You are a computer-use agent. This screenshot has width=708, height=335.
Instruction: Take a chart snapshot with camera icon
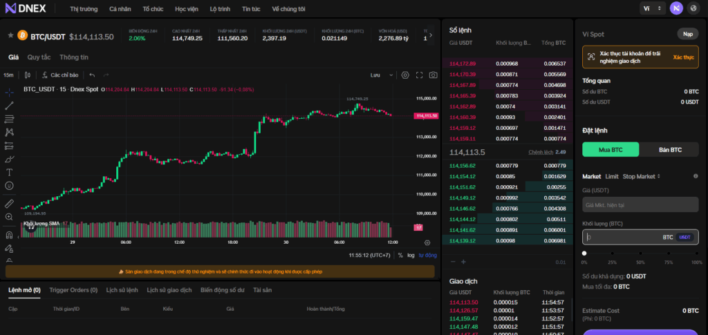[x=433, y=75]
